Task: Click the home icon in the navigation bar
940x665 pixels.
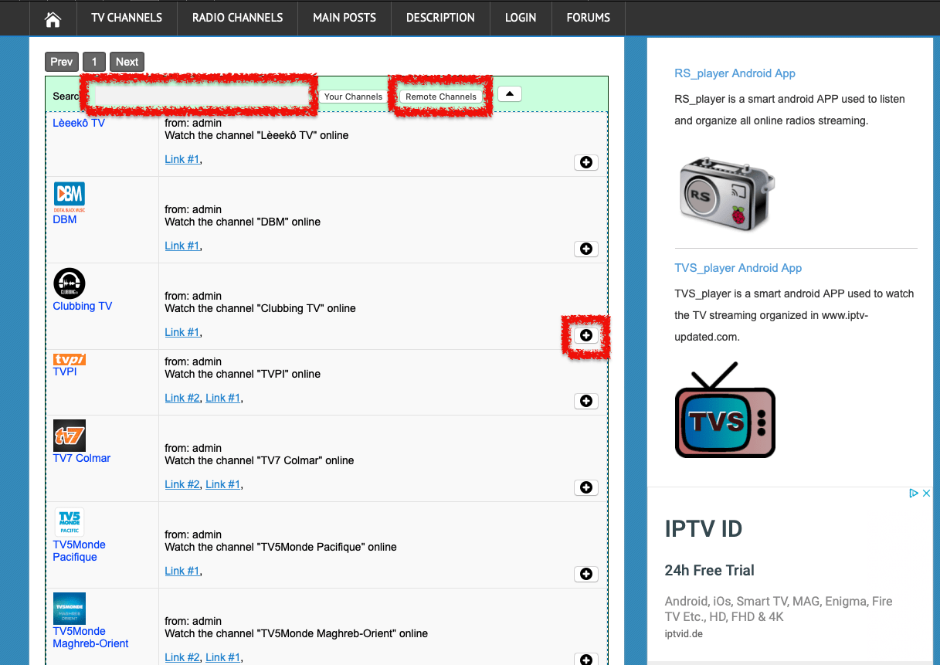Action: point(52,18)
